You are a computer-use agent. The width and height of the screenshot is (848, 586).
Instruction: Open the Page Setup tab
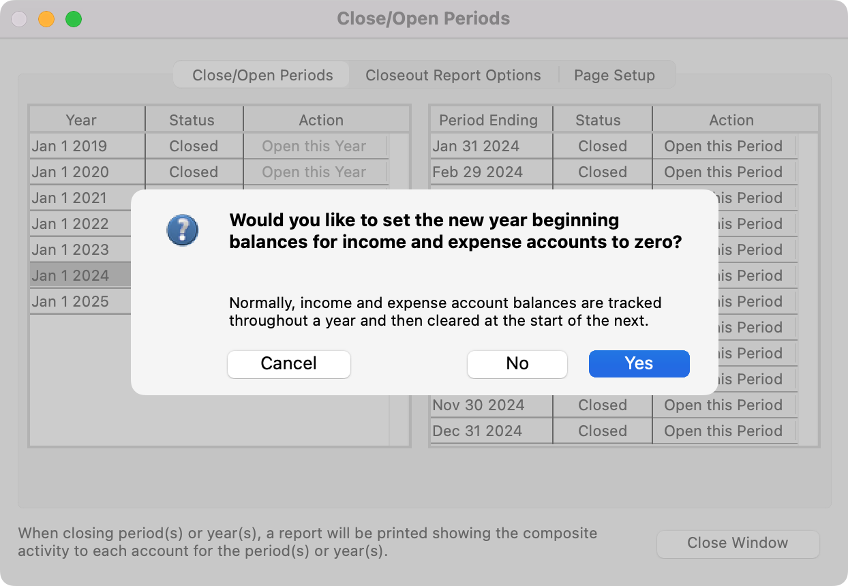click(x=614, y=75)
